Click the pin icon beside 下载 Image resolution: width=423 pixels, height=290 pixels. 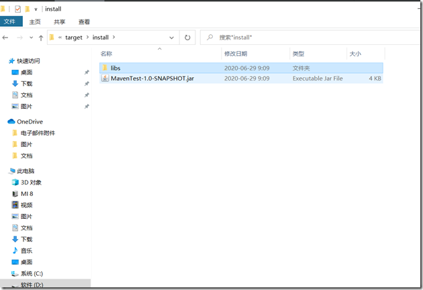pyautogui.click(x=87, y=84)
